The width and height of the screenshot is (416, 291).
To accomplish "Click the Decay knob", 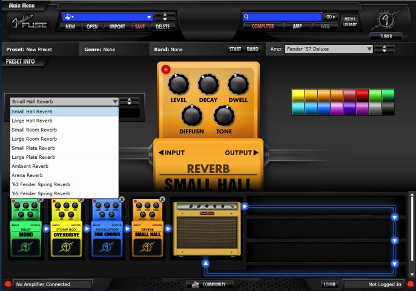I will (x=208, y=84).
